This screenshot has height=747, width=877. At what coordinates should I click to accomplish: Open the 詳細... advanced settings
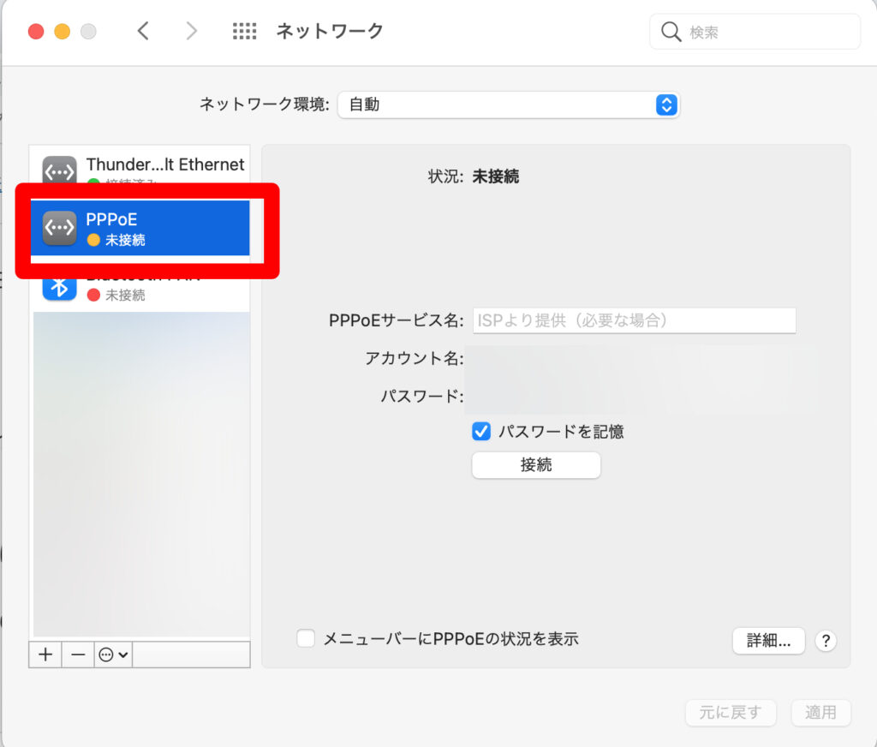[768, 641]
